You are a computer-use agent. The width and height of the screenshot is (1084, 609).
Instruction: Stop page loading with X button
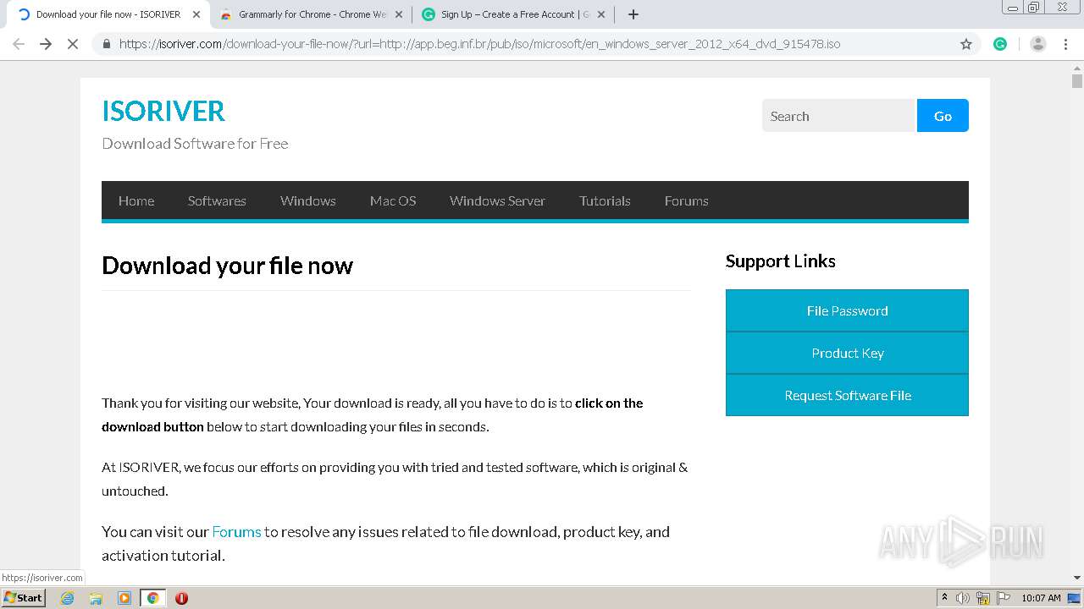tap(73, 44)
